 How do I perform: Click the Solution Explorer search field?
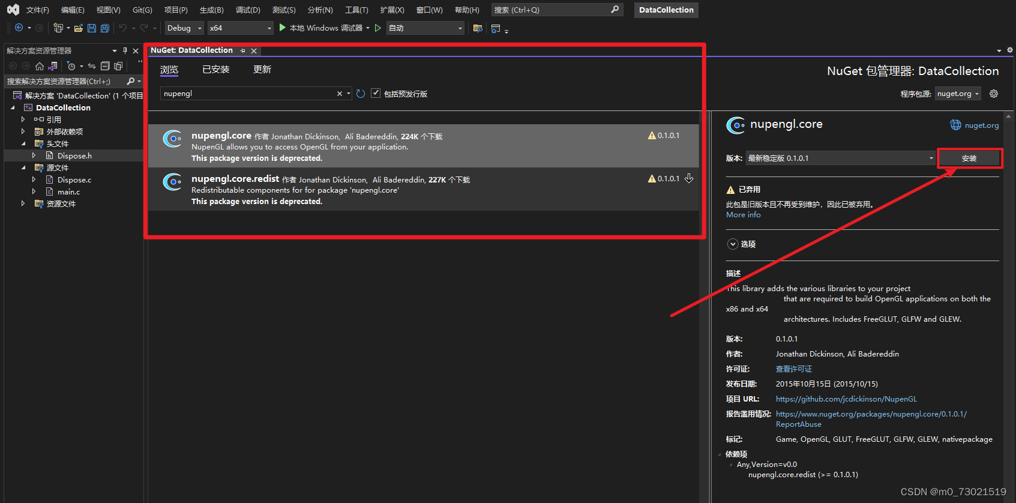65,81
